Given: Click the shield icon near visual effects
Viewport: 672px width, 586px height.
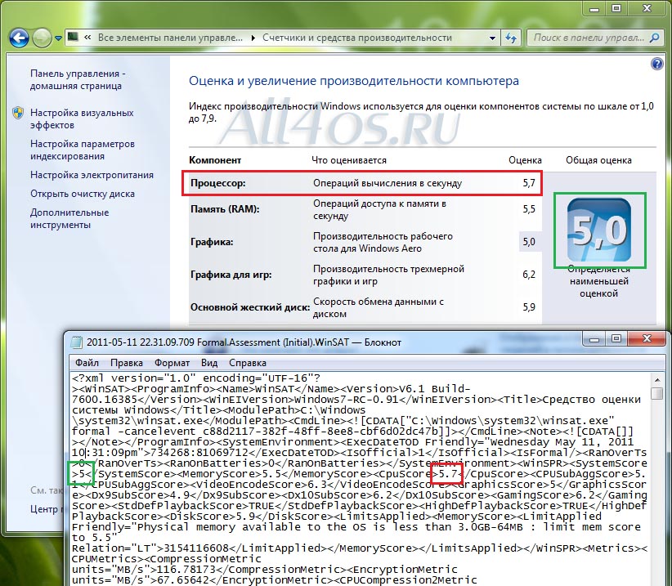Looking at the screenshot, I should coord(18,113).
